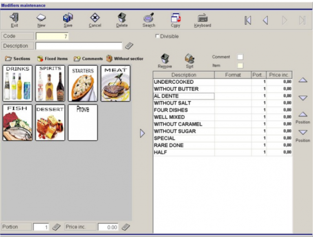313x237 pixels.
Task: Click the Comment color box
Action: pos(240,57)
